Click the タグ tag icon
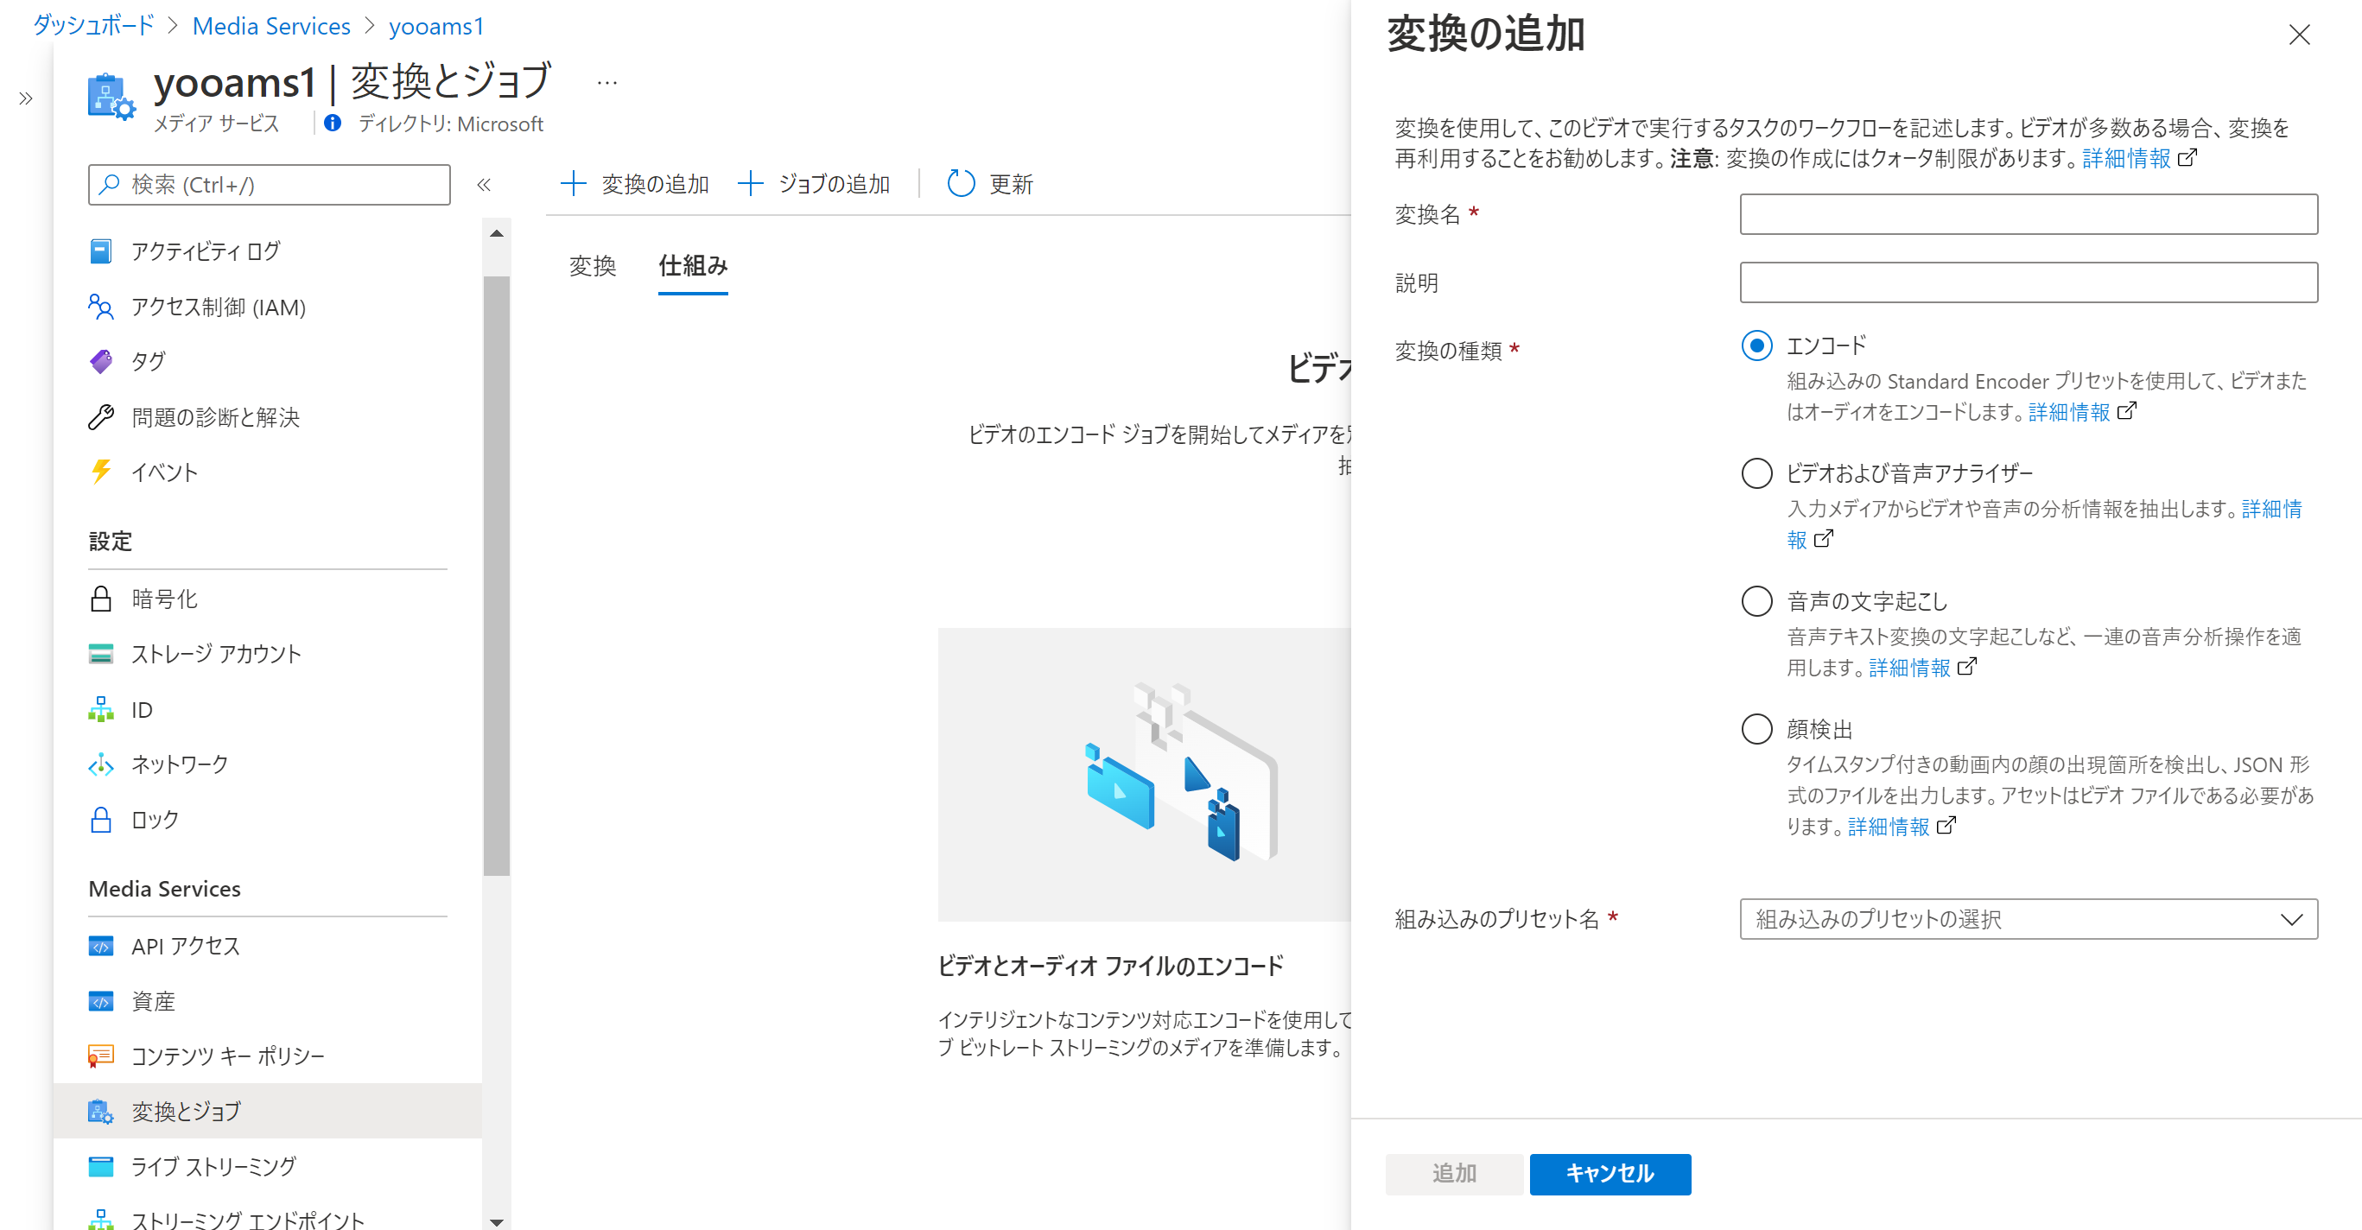The width and height of the screenshot is (2362, 1230). point(101,361)
